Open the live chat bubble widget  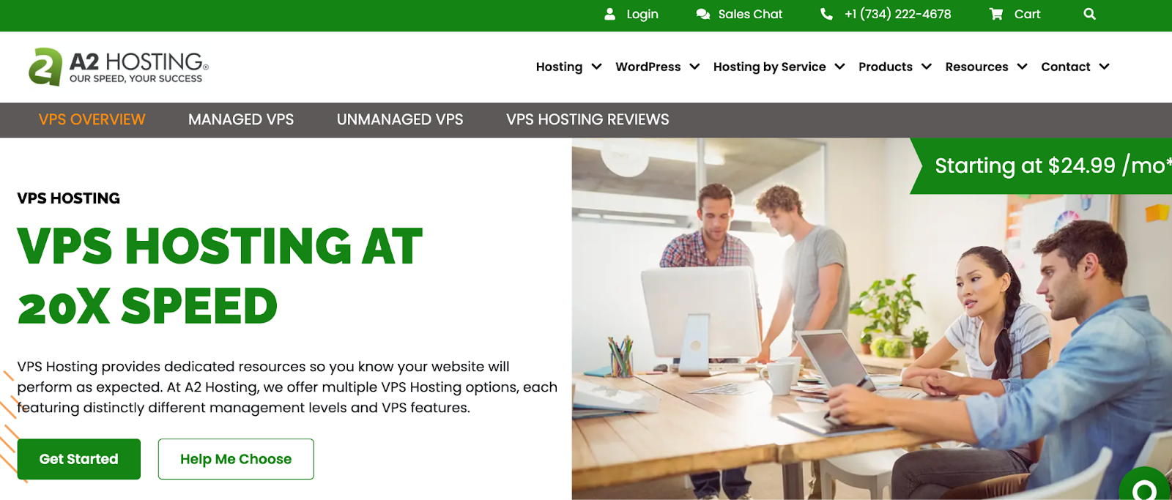(x=1145, y=486)
